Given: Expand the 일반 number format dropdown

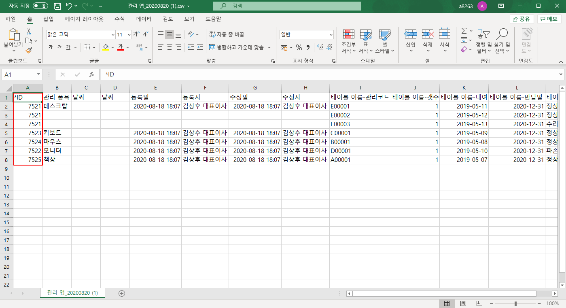Looking at the screenshot, I should [x=331, y=35].
